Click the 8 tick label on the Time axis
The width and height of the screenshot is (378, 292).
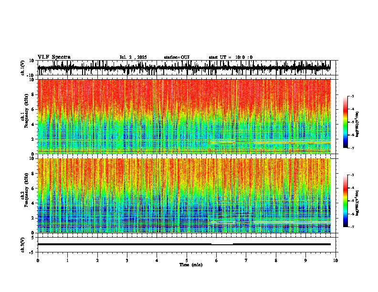tap(276, 261)
